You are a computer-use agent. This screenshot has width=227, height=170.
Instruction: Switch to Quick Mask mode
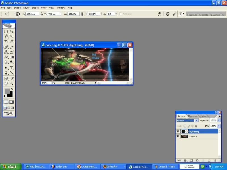12,102
